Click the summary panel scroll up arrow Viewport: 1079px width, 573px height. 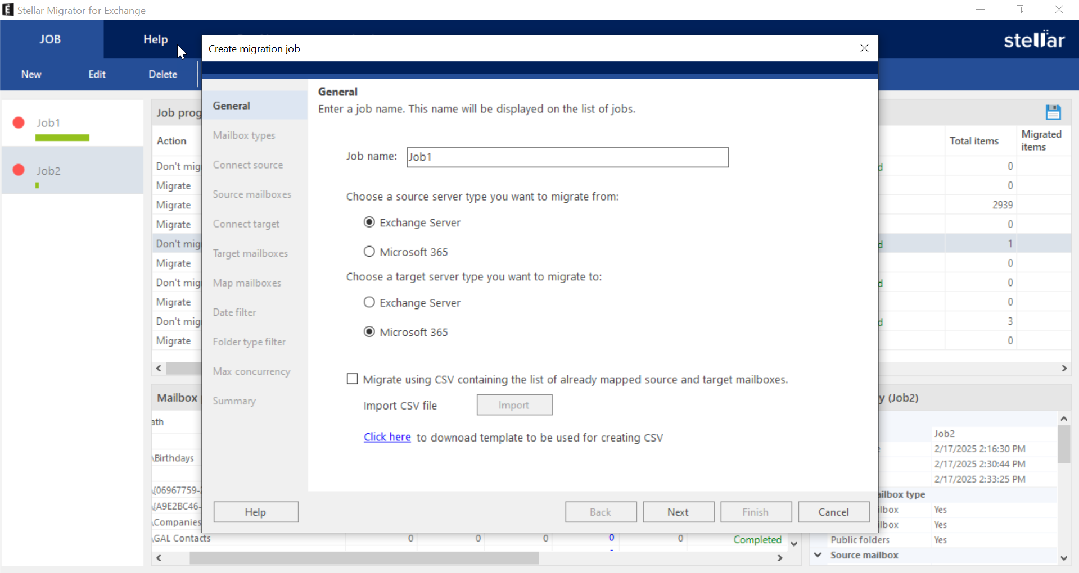1064,419
